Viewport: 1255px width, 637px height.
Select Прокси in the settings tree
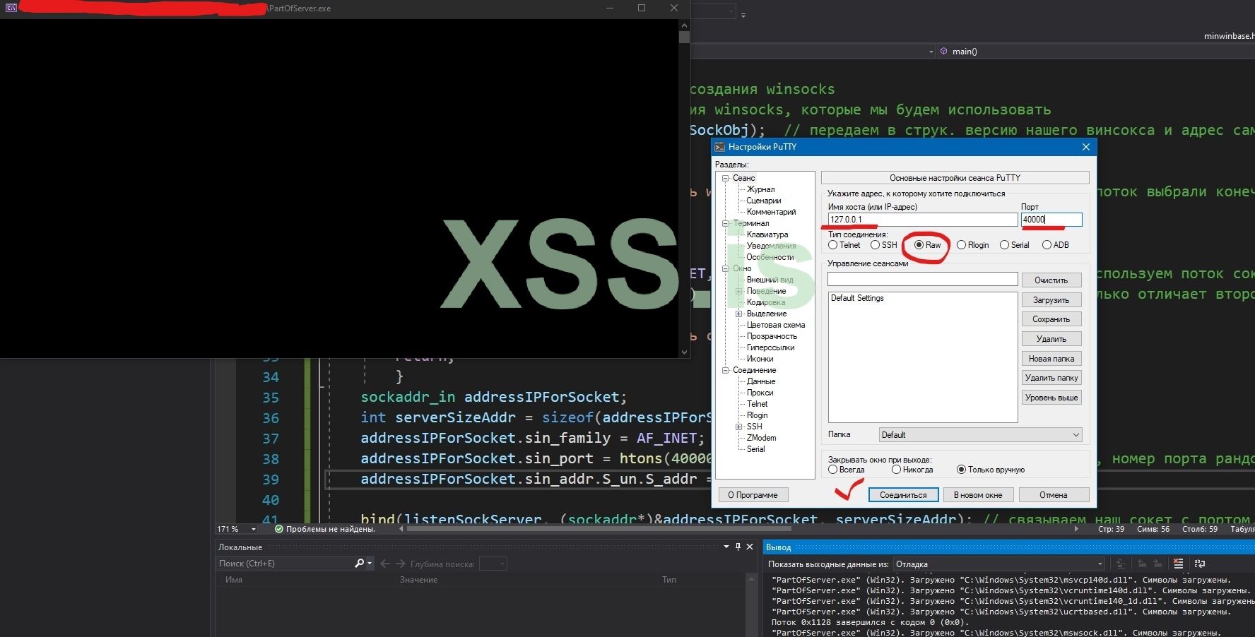click(760, 393)
